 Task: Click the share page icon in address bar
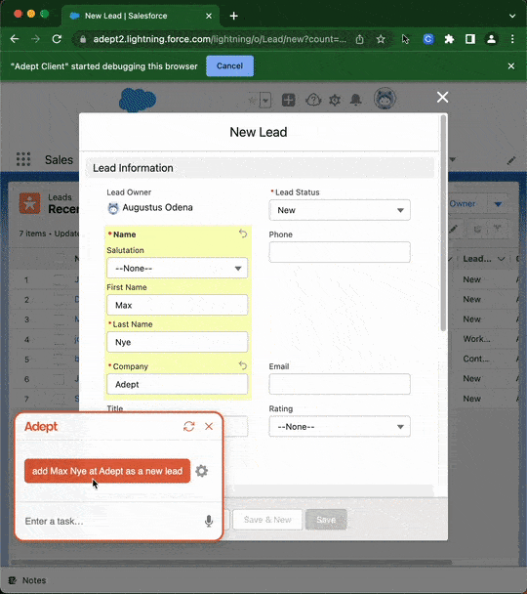pos(359,39)
